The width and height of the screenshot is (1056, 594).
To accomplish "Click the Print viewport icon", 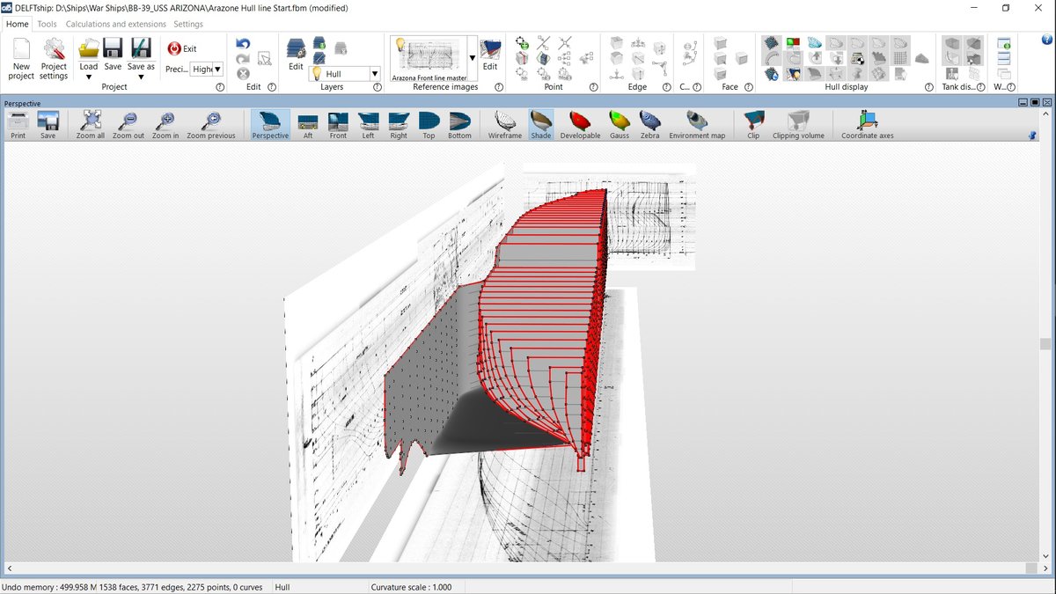I will [18, 124].
